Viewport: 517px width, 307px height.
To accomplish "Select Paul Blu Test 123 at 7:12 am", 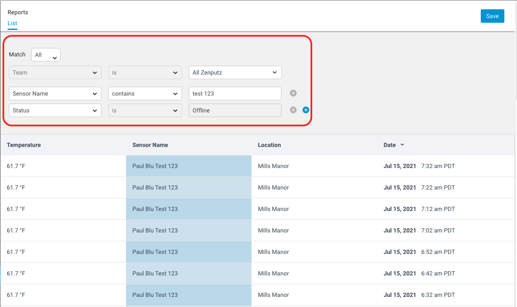I will (x=189, y=209).
